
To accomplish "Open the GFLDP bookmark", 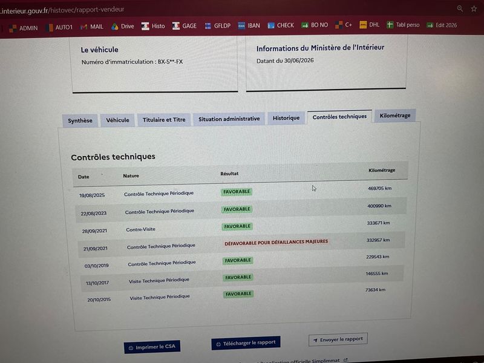I will point(218,26).
